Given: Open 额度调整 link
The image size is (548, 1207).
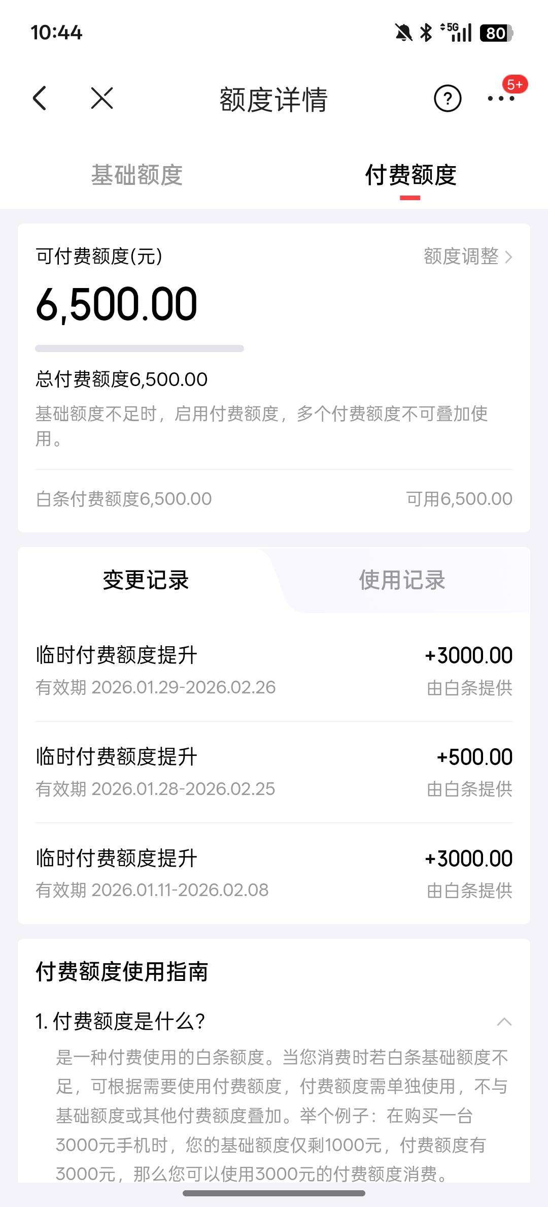Looking at the screenshot, I should tap(461, 257).
